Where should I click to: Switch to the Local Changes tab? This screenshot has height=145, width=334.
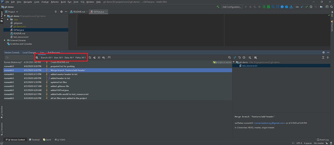29,52
